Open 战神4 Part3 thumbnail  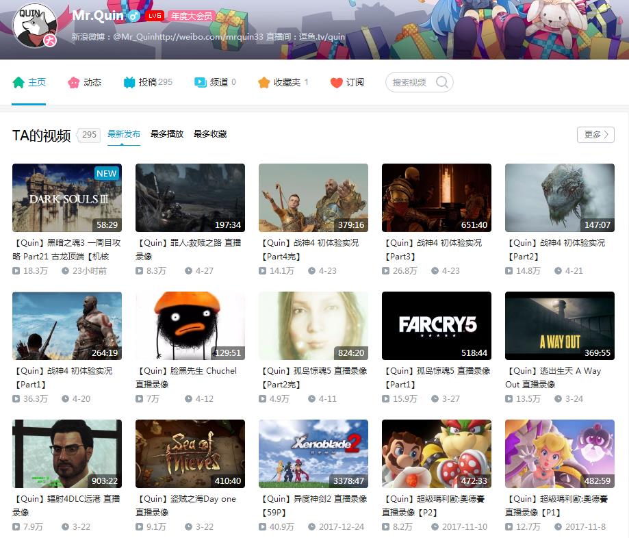pos(437,198)
